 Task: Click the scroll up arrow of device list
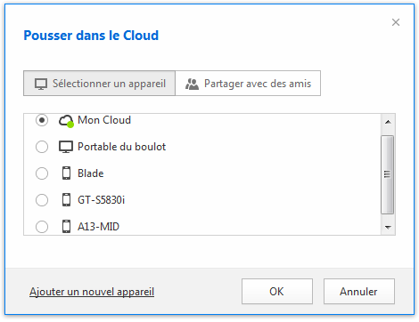[388, 122]
